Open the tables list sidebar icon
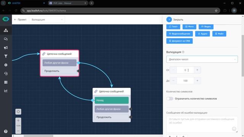 (6, 82)
